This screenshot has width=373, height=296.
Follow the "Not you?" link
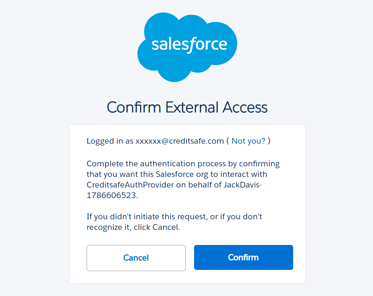pos(249,141)
